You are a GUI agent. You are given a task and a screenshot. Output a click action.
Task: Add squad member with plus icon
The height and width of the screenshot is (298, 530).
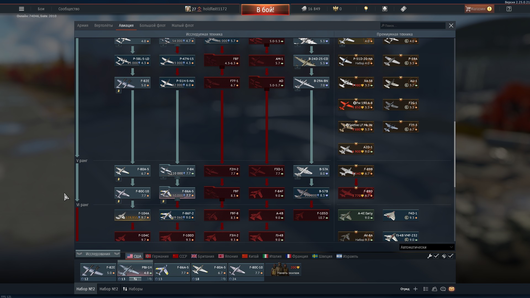pos(415,289)
